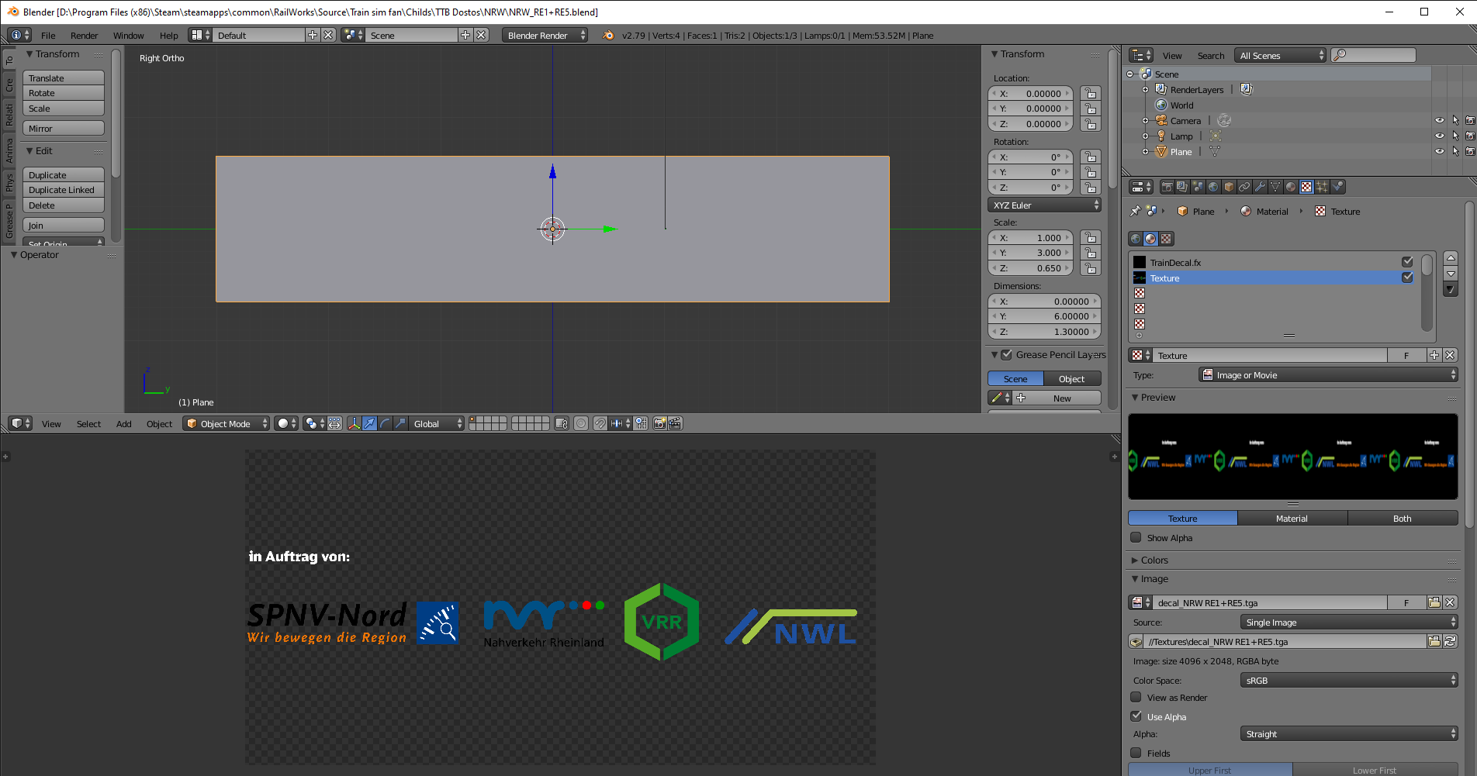This screenshot has width=1477, height=776.
Task: Enable the Show Alpha checkbox
Action: pyautogui.click(x=1136, y=537)
